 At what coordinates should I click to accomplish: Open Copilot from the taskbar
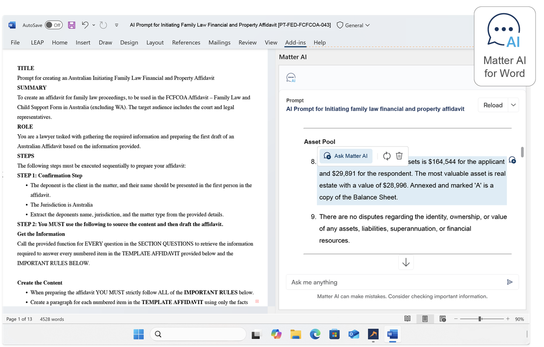(x=276, y=334)
